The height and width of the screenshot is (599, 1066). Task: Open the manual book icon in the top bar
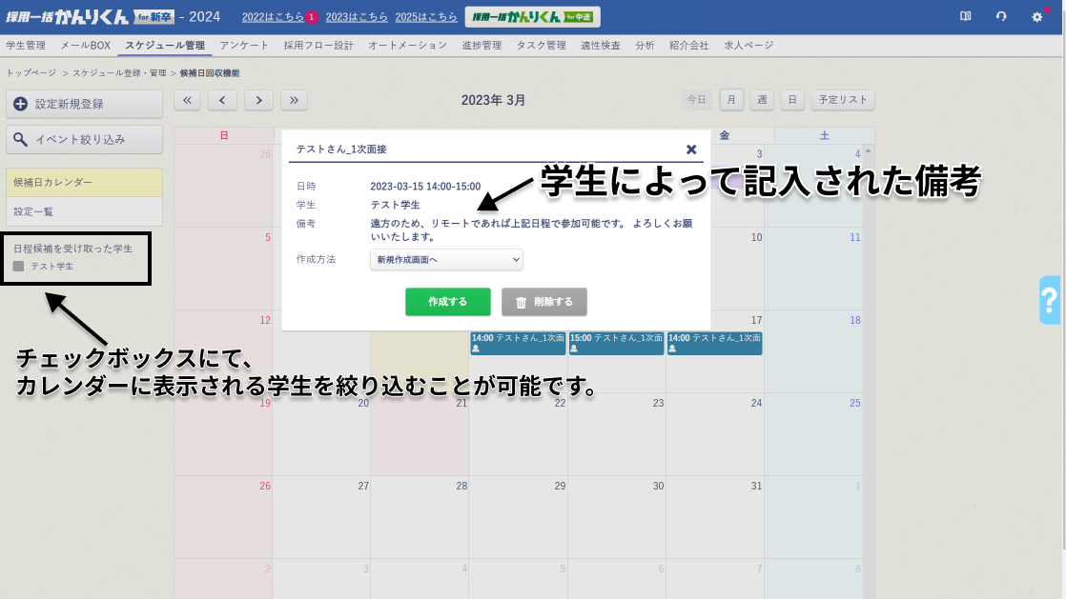[x=966, y=16]
